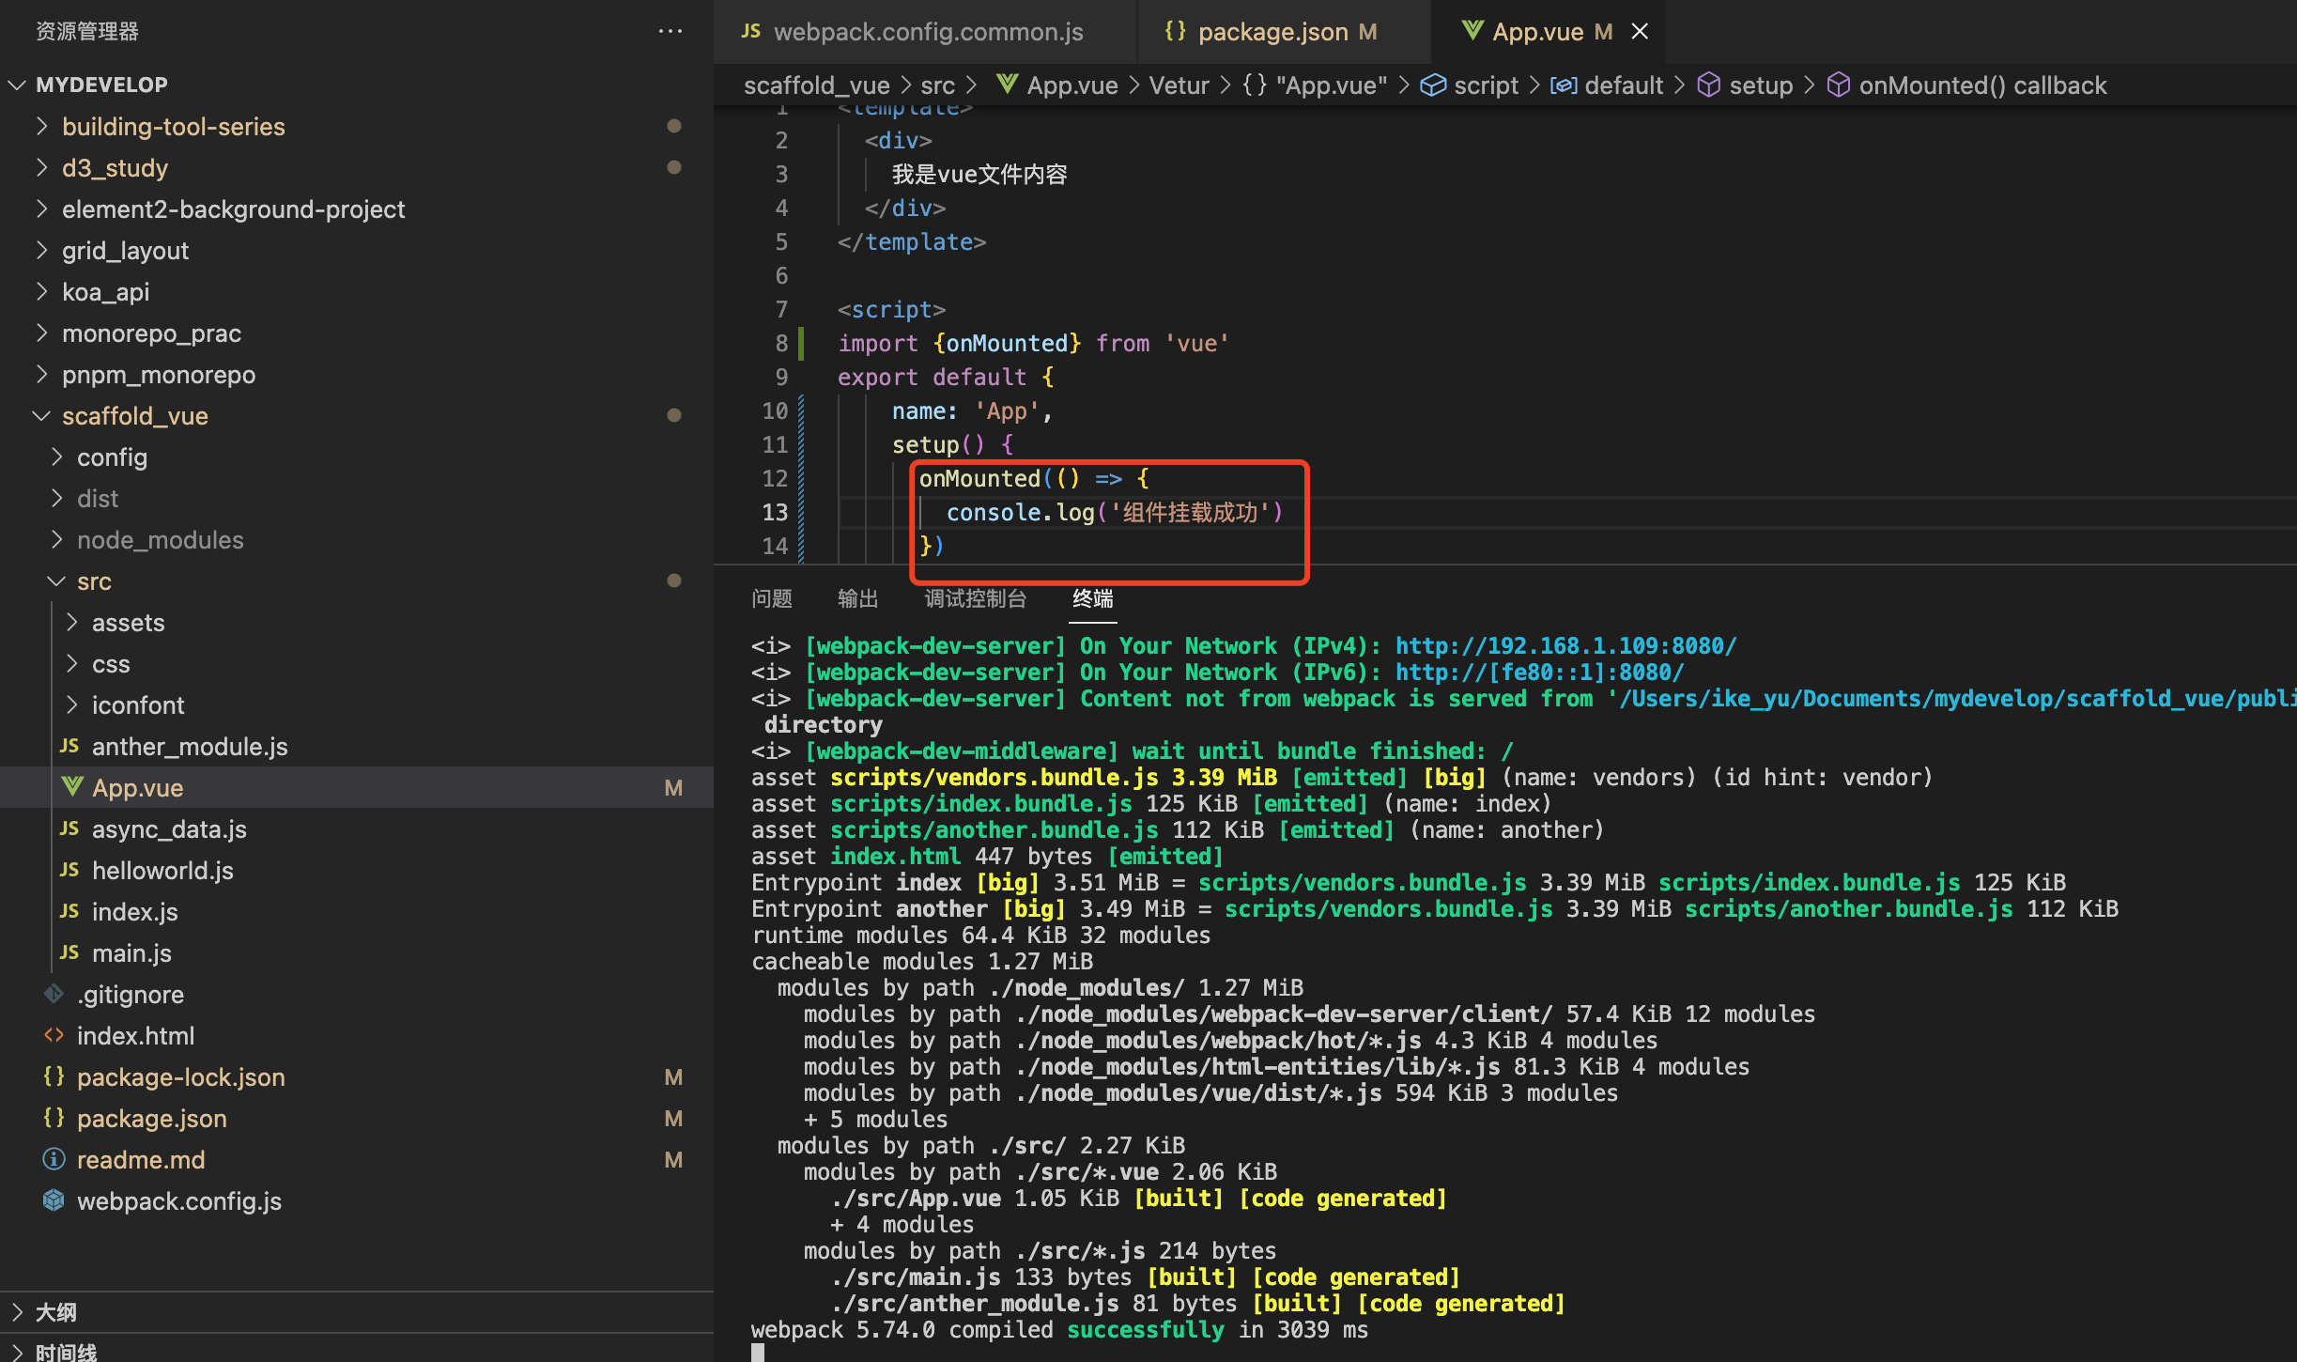This screenshot has width=2297, height=1362.
Task: Click editor line 13 console.log text
Action: [x=1020, y=513]
